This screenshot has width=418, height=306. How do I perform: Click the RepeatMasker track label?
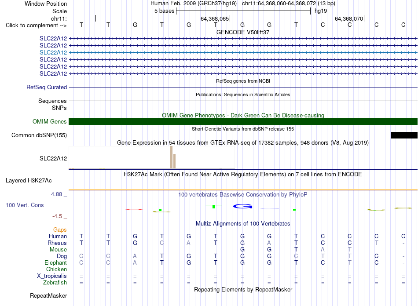48,295
